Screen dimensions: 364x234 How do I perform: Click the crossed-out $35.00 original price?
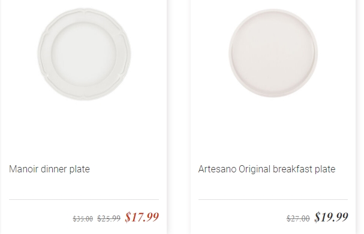pos(83,218)
